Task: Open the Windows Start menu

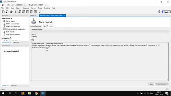Action: tap(3, 93)
